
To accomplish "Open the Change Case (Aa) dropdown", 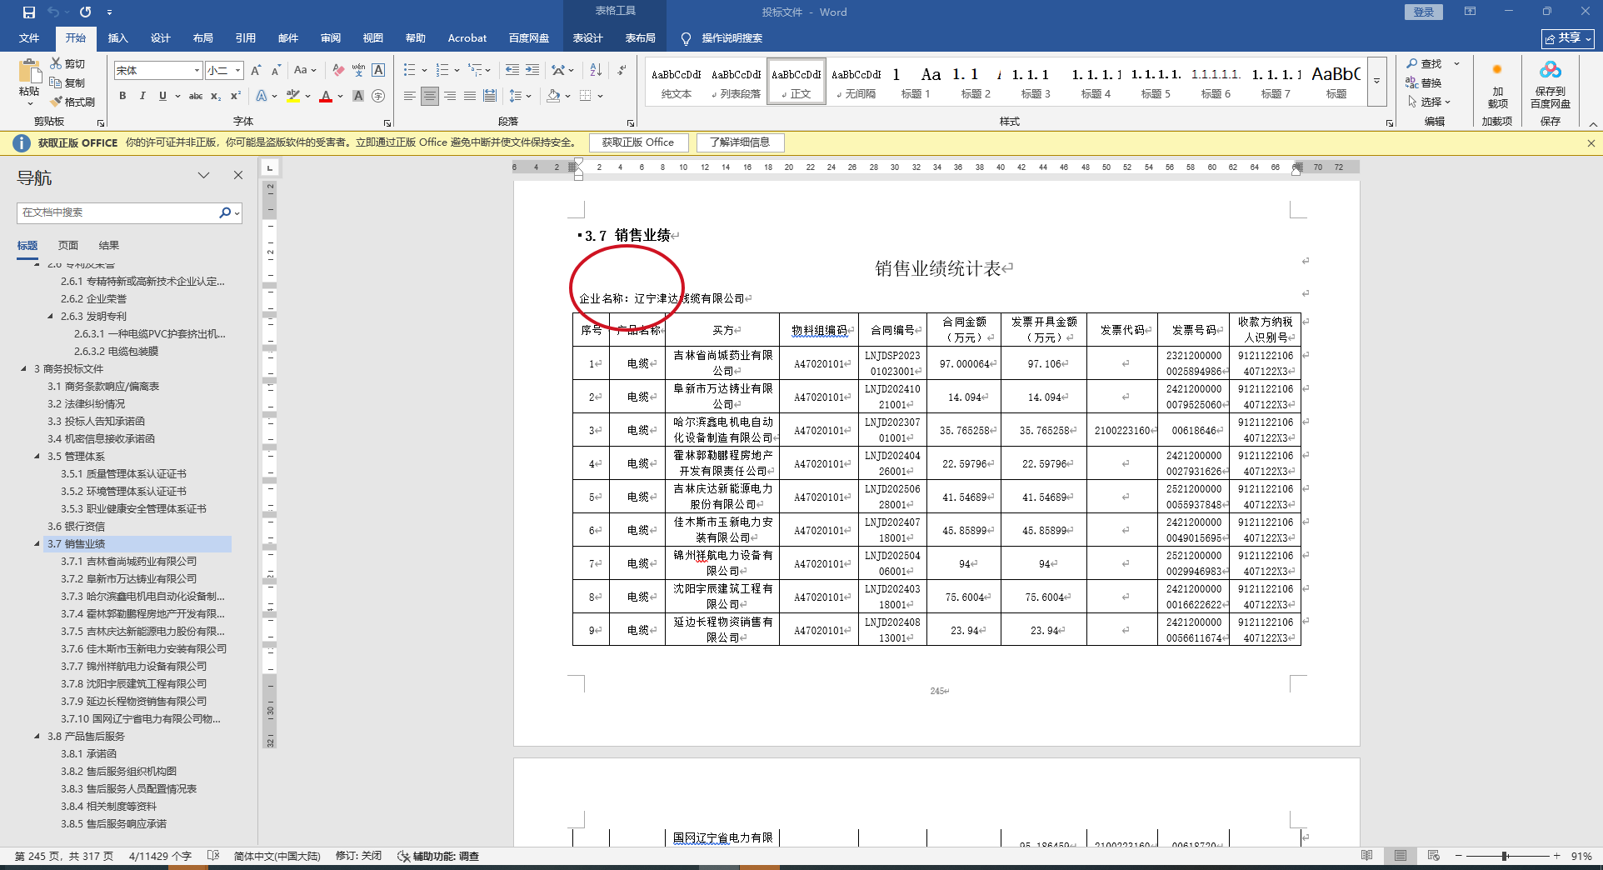I will pos(305,71).
